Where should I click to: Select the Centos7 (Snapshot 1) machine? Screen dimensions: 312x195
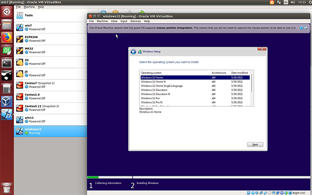[51, 85]
